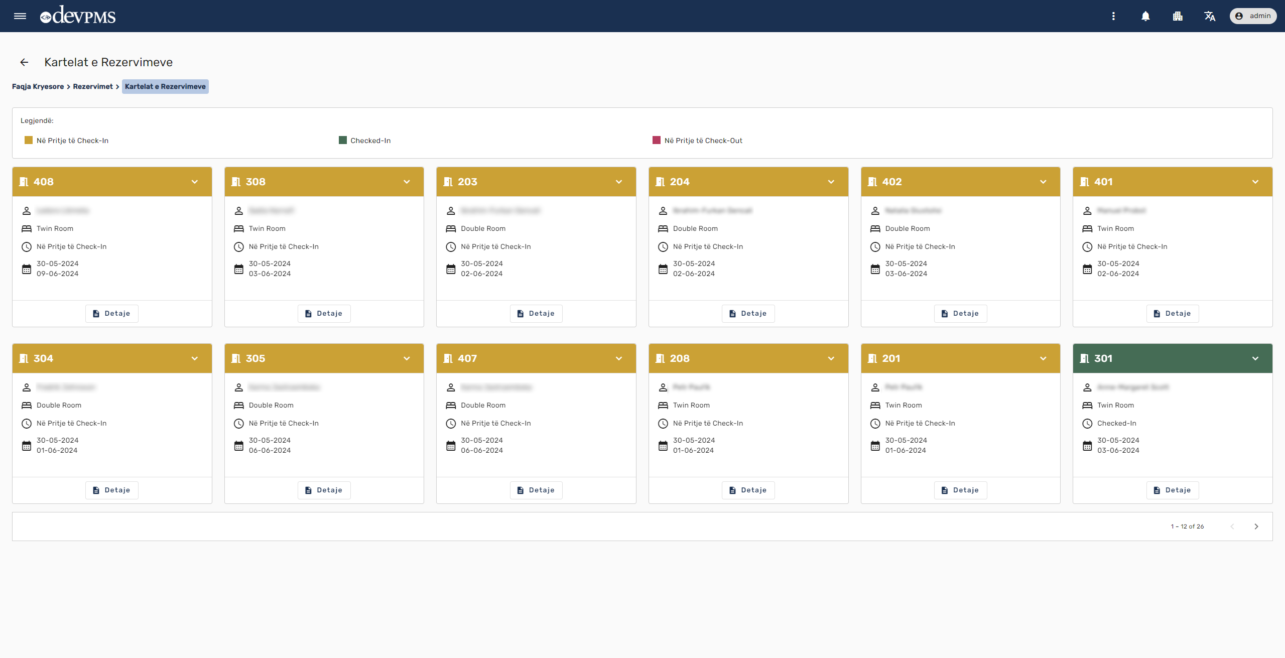
Task: Click the devPMS logo
Action: [x=78, y=16]
